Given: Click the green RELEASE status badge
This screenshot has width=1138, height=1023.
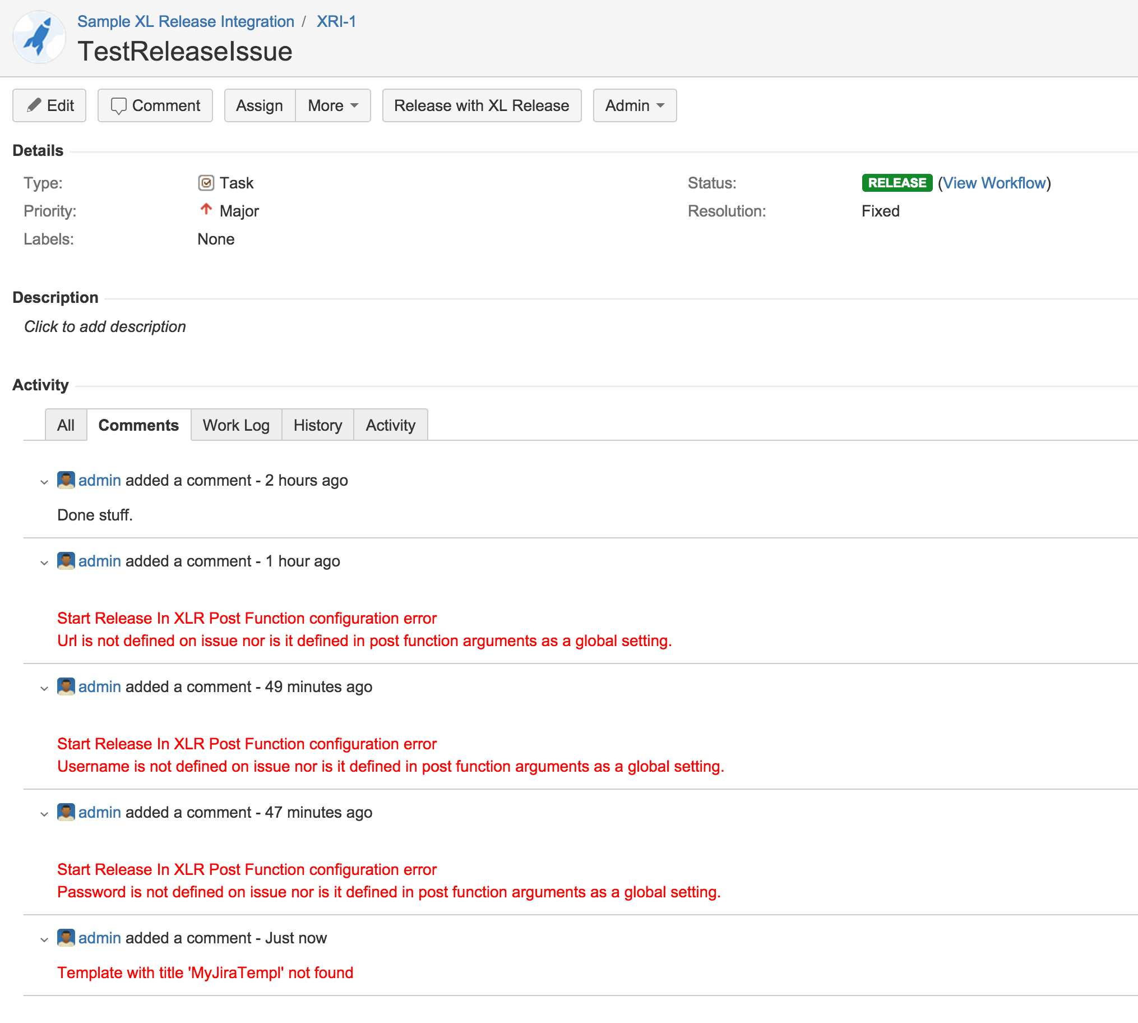Looking at the screenshot, I should 896,183.
